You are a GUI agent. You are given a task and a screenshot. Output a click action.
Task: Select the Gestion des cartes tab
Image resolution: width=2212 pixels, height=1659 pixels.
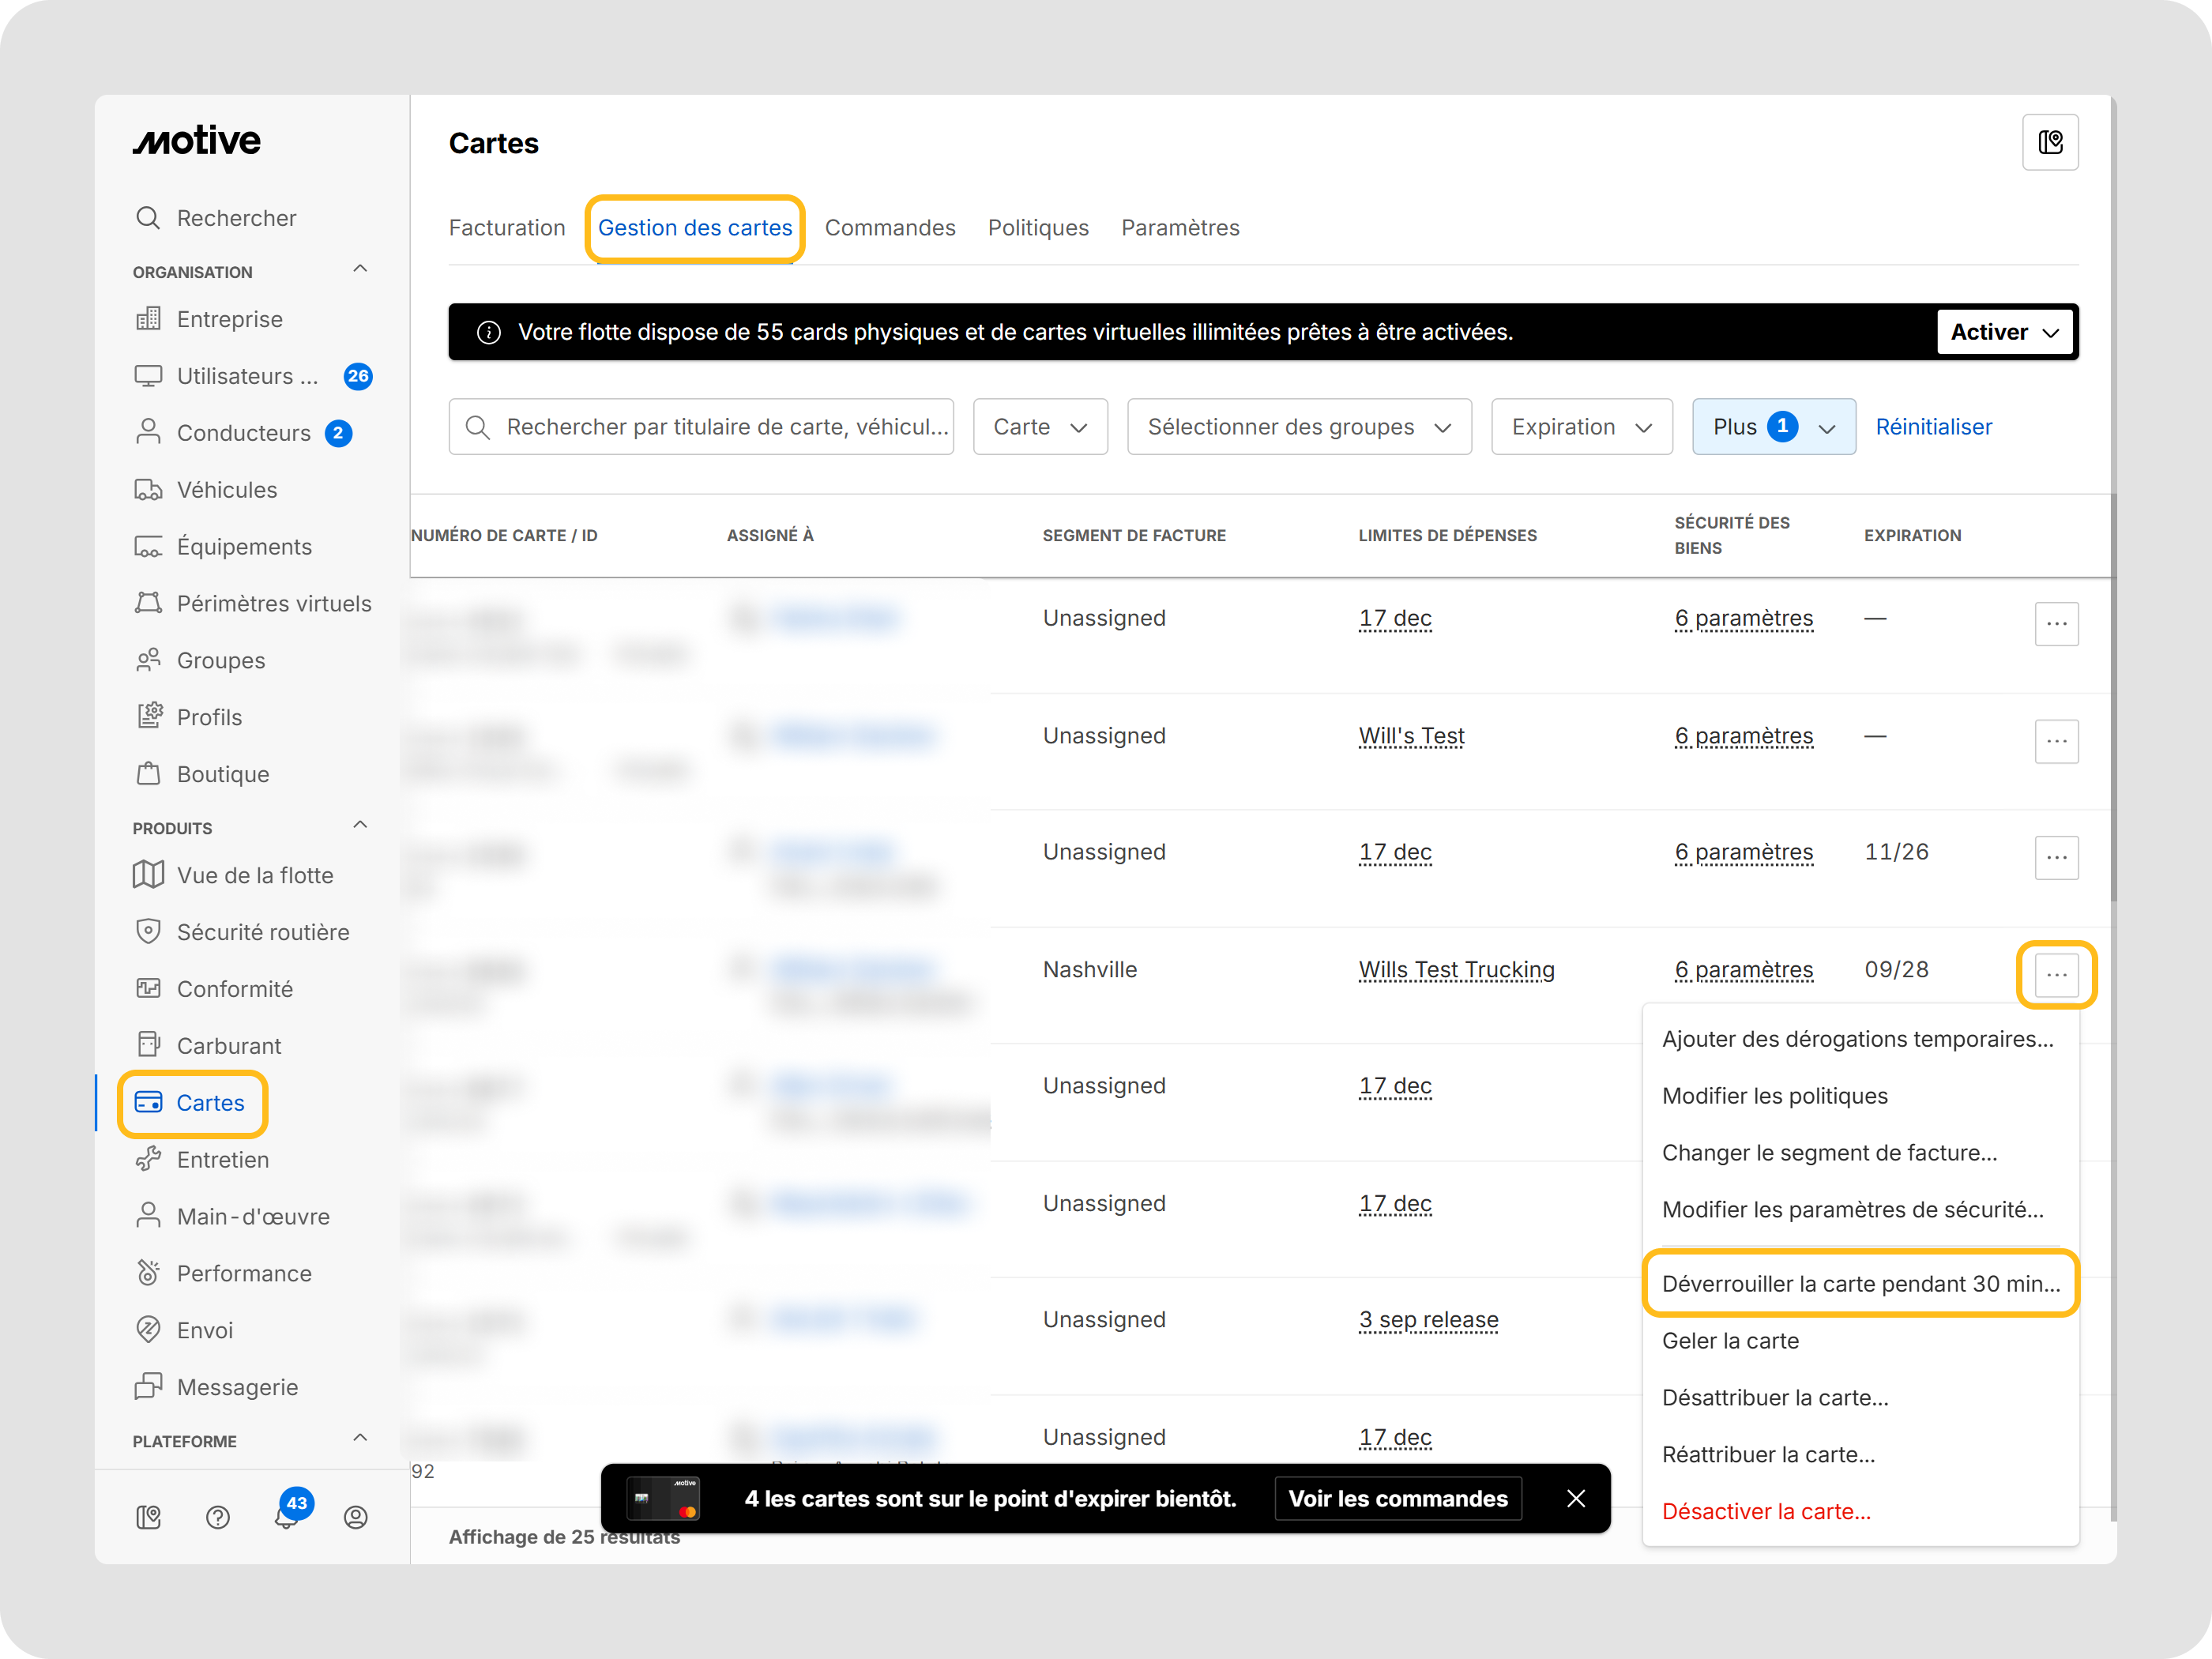[x=695, y=229]
